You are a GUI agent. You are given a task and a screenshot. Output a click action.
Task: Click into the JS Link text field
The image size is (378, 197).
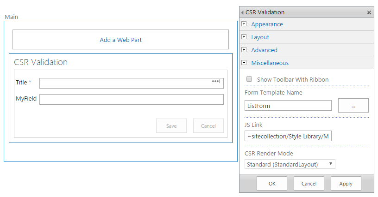tap(288, 136)
